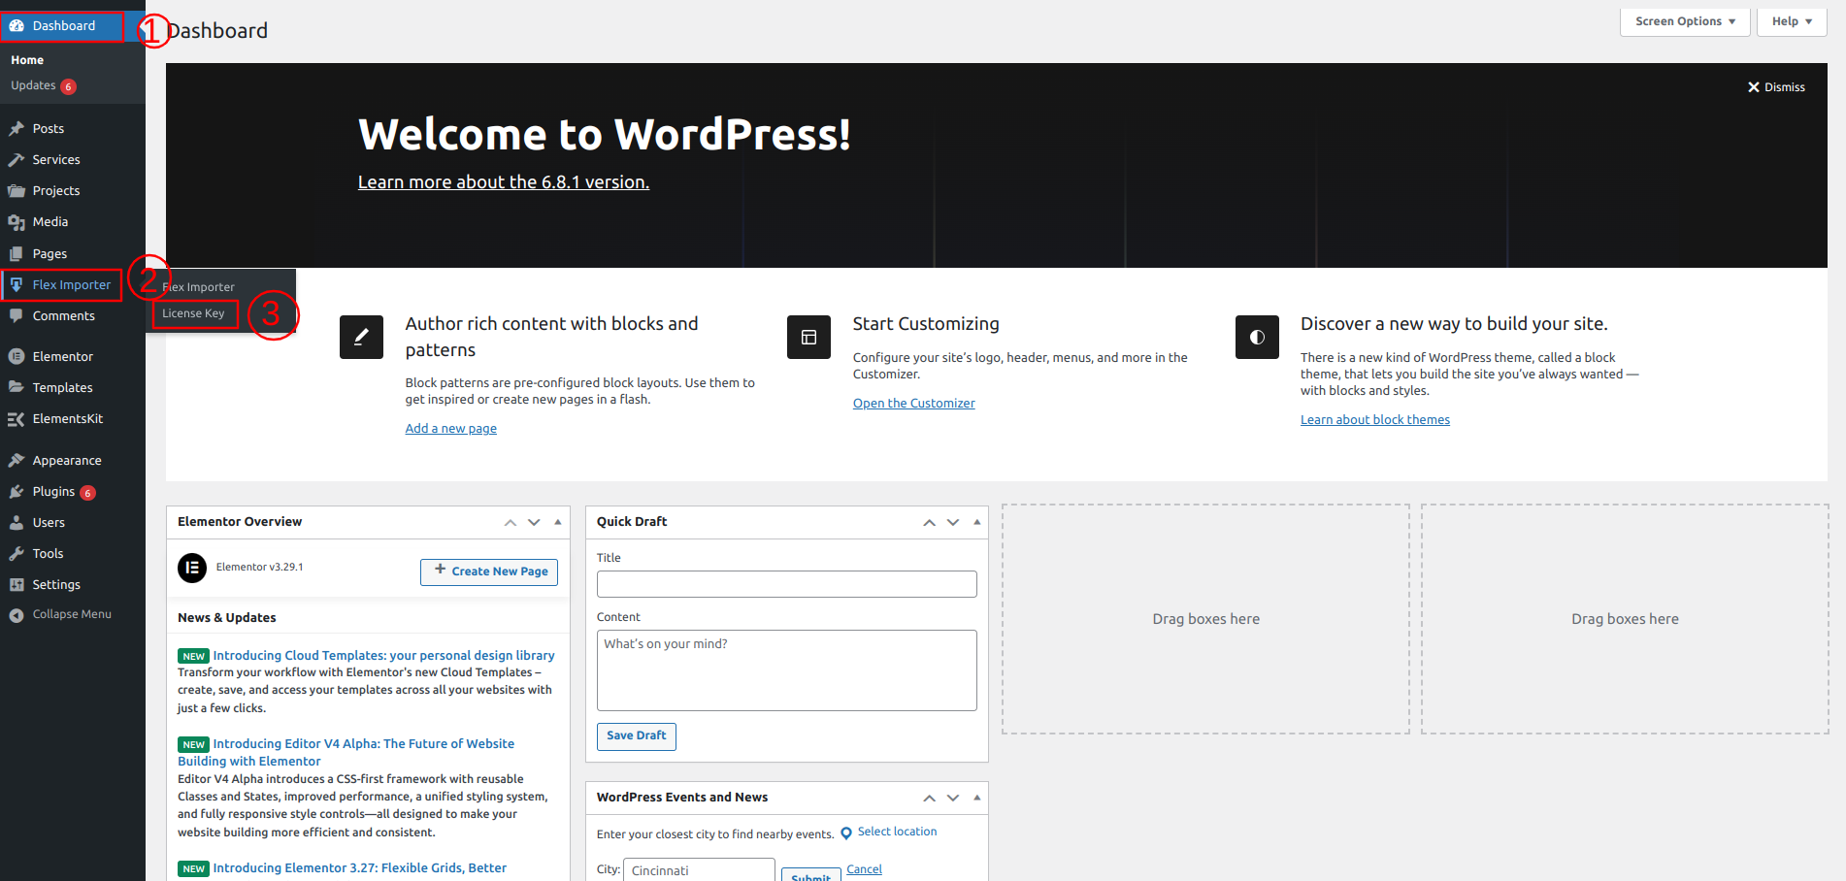Click the Tools wrench icon

[x=16, y=554]
